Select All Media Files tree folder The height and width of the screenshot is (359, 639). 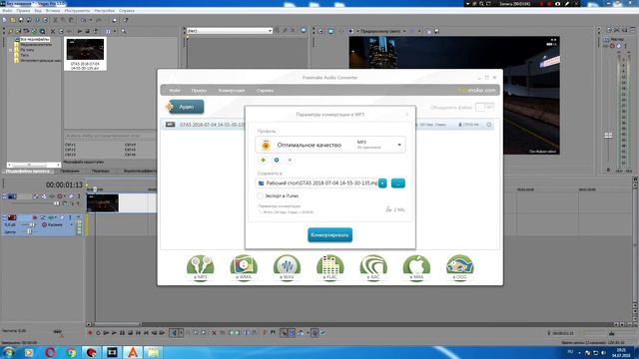pyautogui.click(x=35, y=40)
